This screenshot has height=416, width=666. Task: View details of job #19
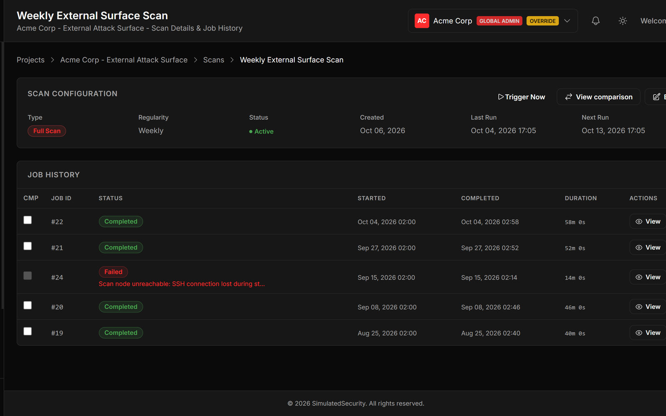(648, 333)
